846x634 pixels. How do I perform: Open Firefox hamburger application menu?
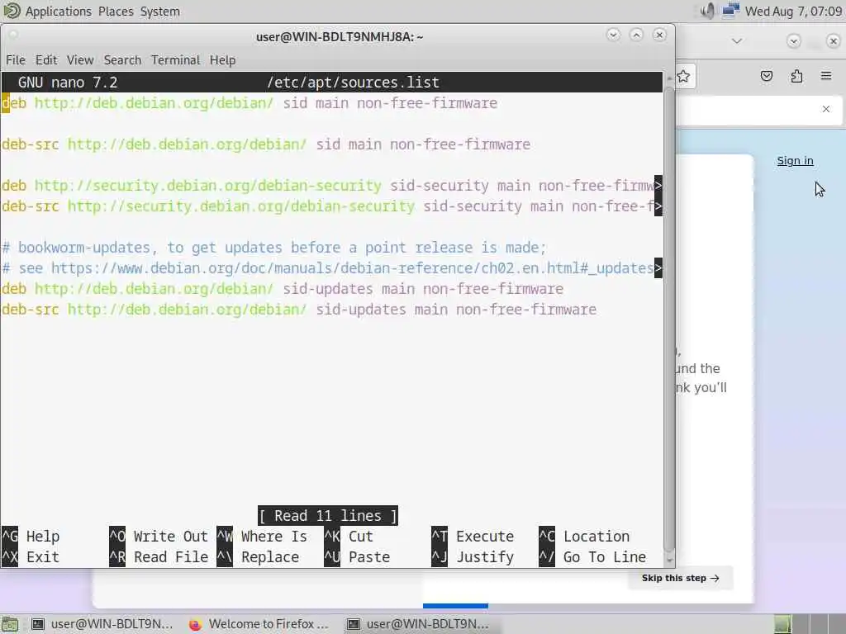coord(826,76)
